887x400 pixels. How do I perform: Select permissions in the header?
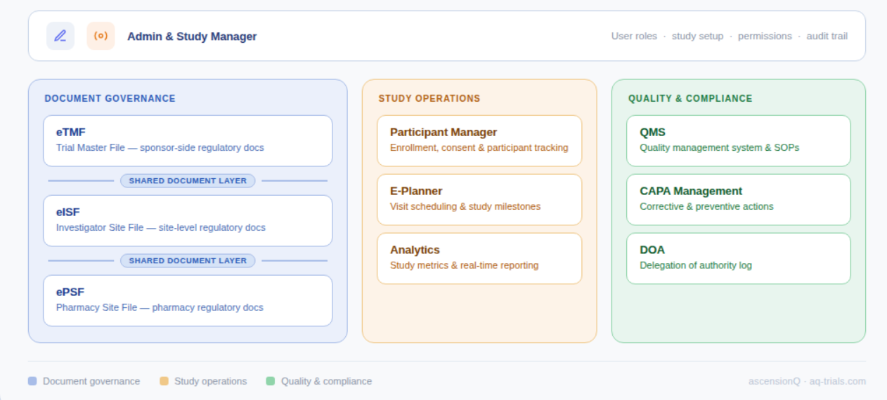tap(765, 36)
